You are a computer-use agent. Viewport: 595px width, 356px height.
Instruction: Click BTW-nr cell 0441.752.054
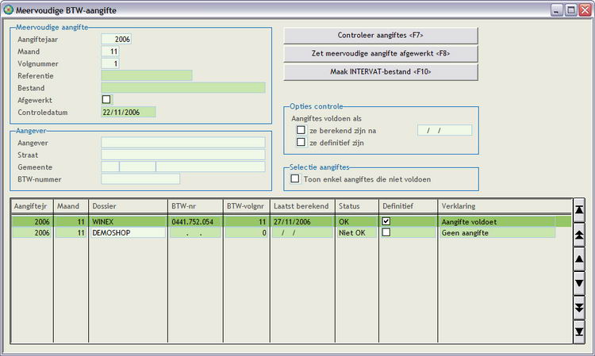(195, 221)
